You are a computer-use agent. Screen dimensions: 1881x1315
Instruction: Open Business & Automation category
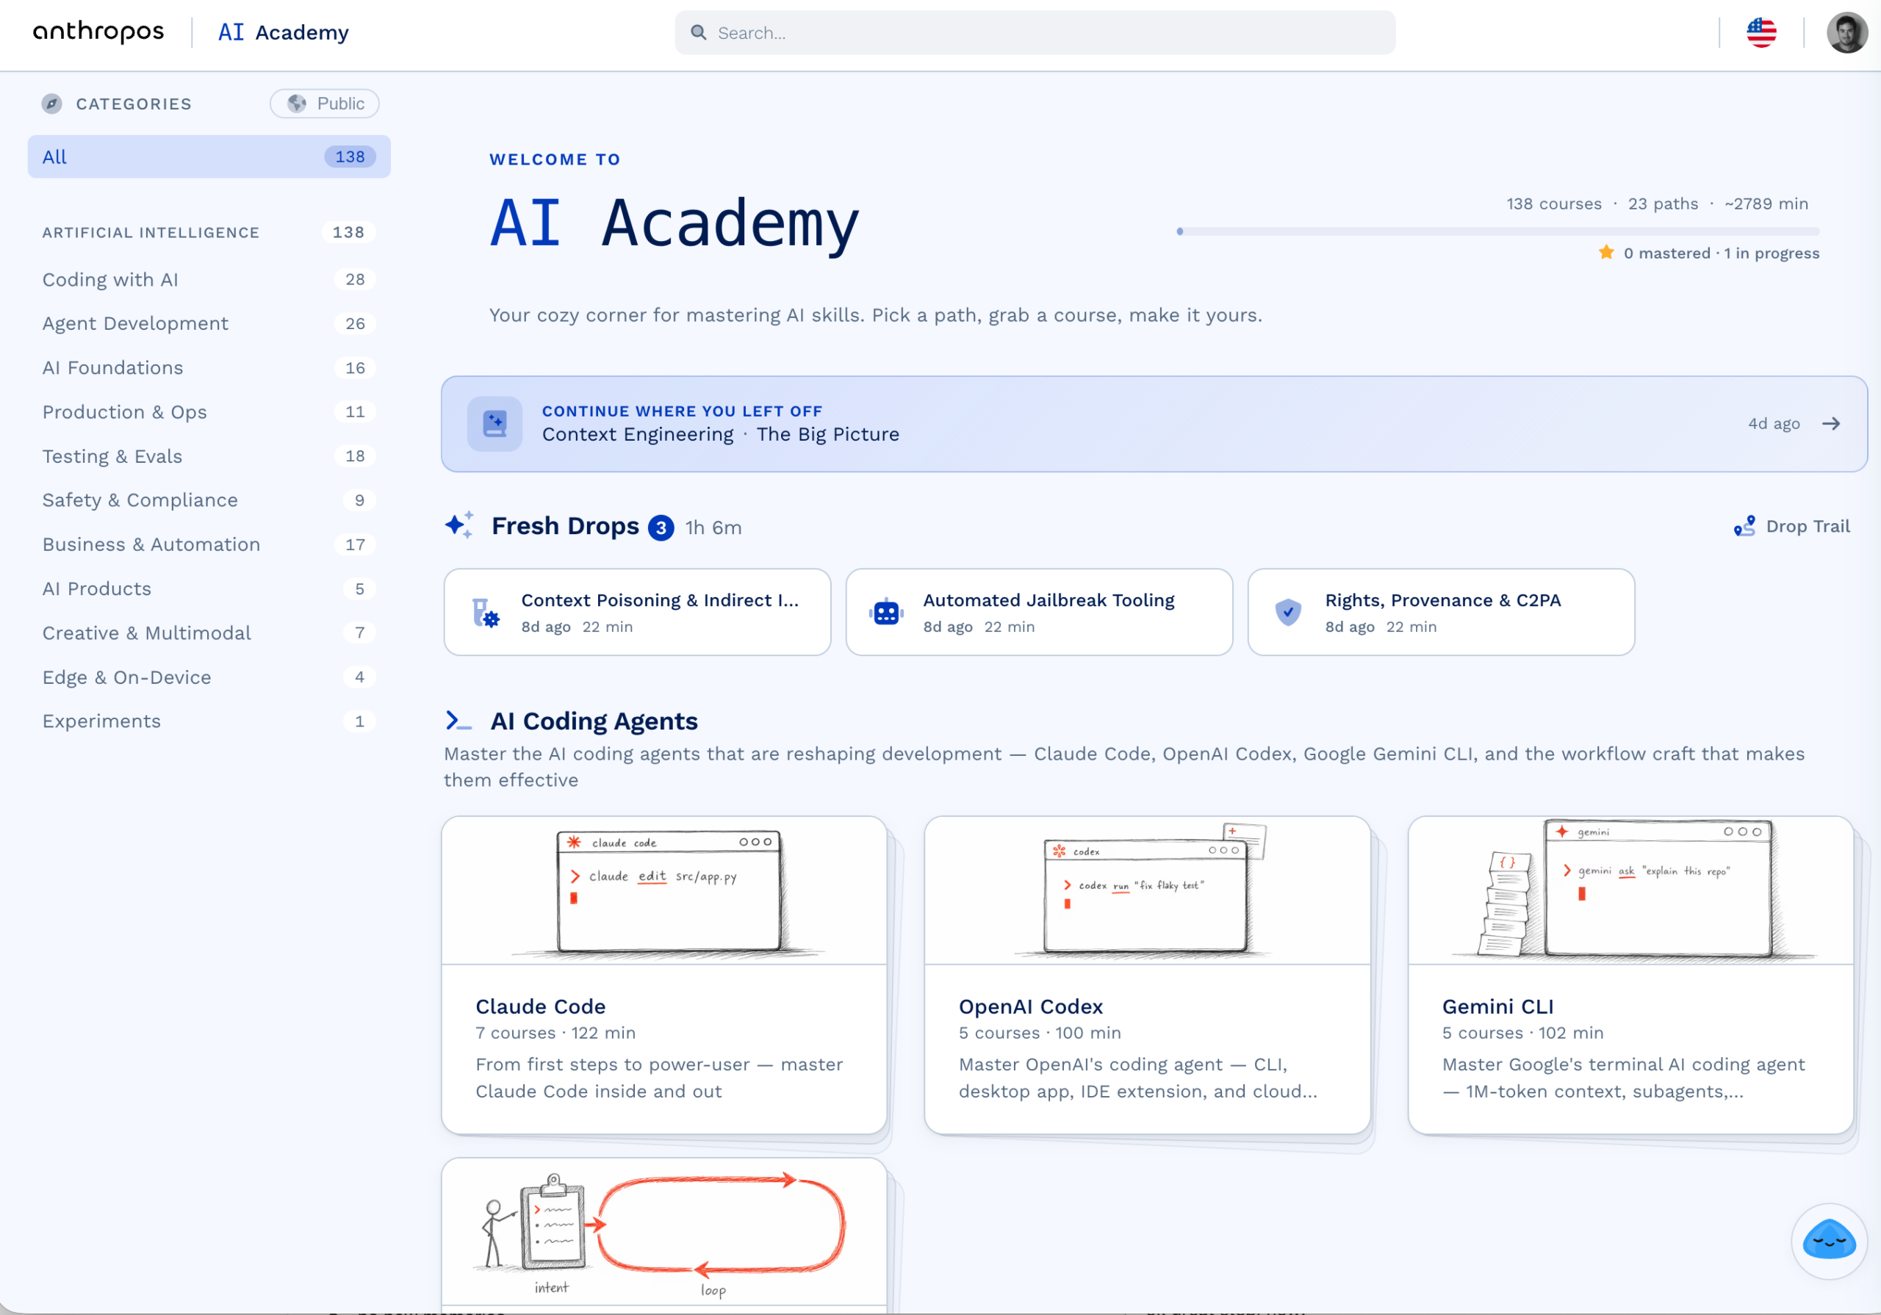[209, 545]
